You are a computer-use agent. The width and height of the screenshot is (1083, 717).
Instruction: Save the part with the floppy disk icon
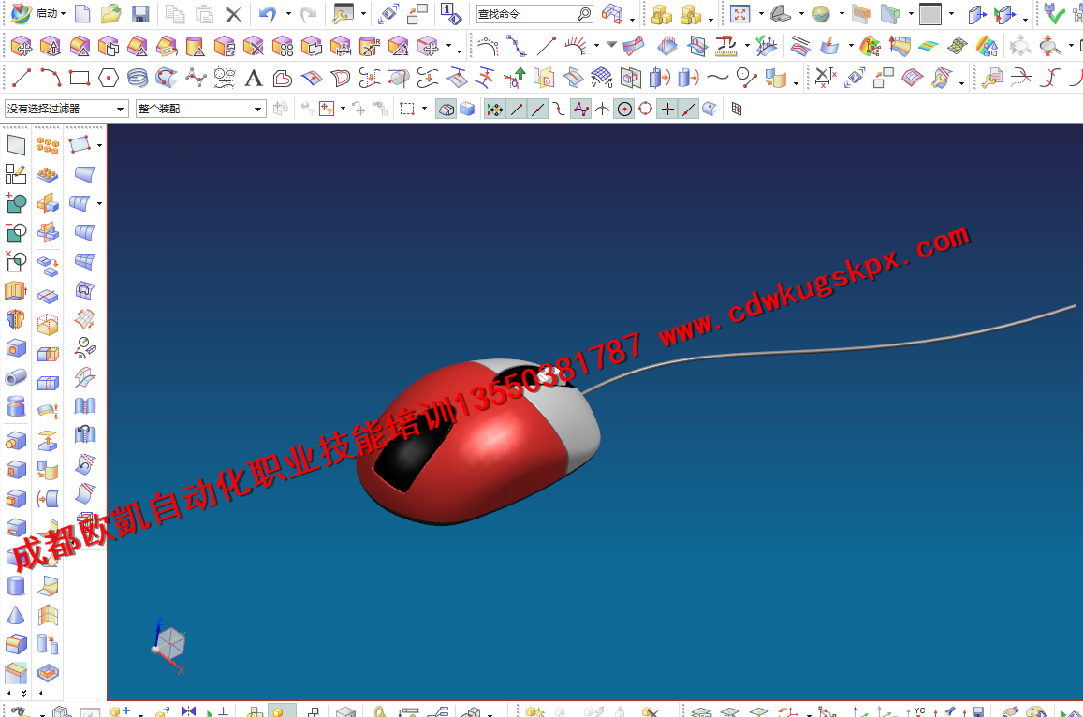click(140, 14)
